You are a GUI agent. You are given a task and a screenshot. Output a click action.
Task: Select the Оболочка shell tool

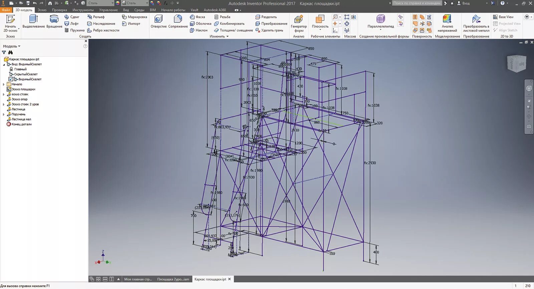tap(201, 23)
